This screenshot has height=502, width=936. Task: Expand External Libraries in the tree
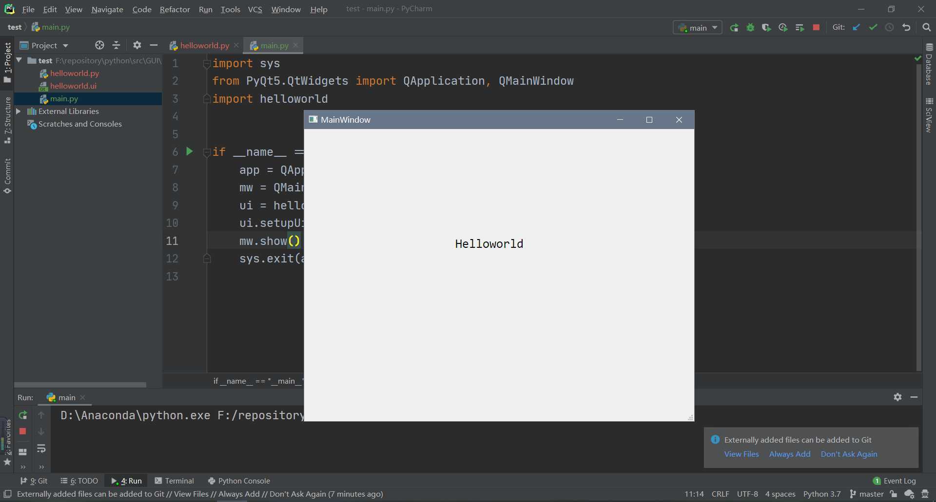19,112
